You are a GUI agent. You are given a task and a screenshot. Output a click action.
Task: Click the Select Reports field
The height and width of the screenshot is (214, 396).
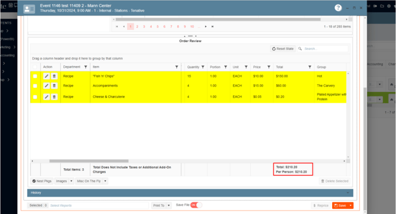[x=98, y=205]
